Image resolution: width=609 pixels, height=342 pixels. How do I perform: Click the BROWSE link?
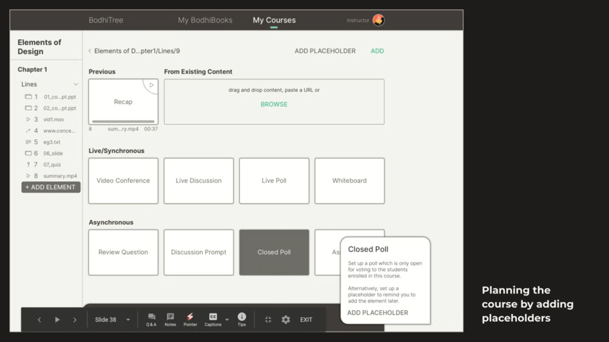coord(274,104)
